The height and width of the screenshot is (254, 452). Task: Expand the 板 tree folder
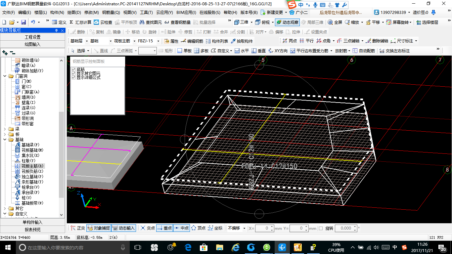click(x=5, y=134)
